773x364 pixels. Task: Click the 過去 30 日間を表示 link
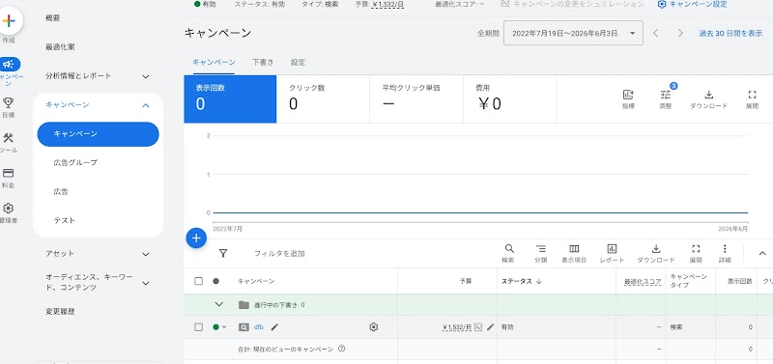point(730,34)
